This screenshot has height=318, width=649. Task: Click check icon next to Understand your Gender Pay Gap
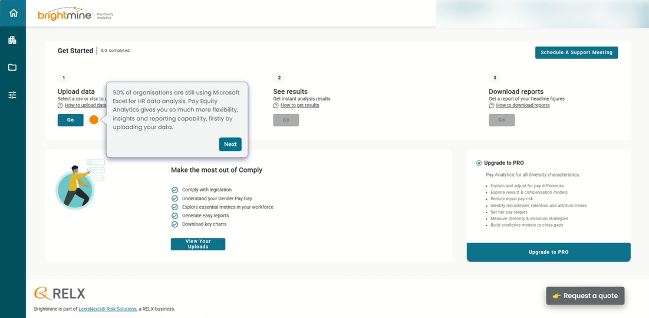click(174, 198)
